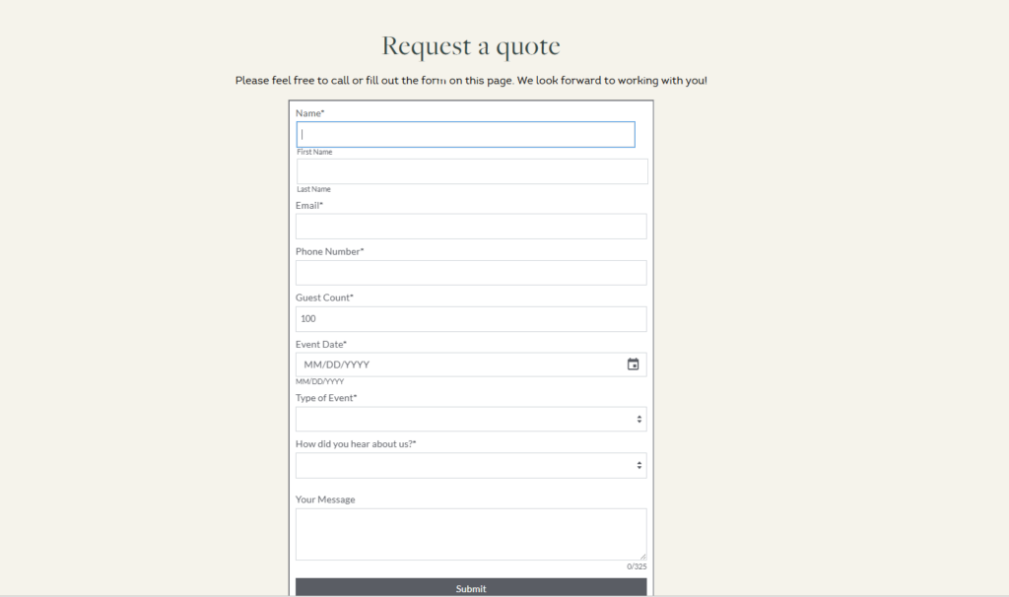The height and width of the screenshot is (597, 1009).
Task: Select the Last Name input box
Action: pos(471,170)
